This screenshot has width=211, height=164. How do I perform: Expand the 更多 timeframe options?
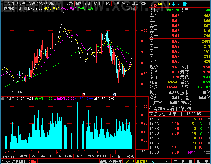click(x=54, y=3)
